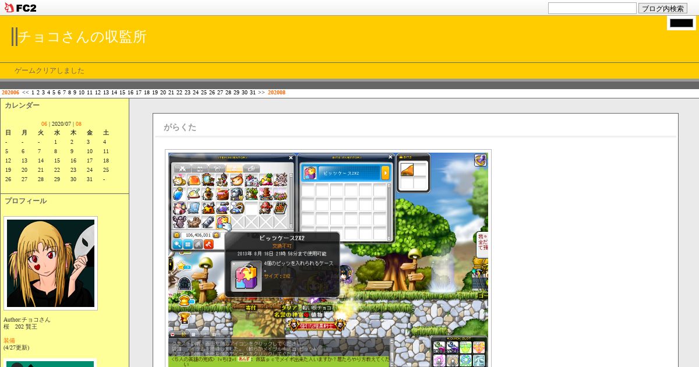Screen dimensions: 699x367
Task: Select day 31 in the top date bar
Action: pyautogui.click(x=253, y=92)
